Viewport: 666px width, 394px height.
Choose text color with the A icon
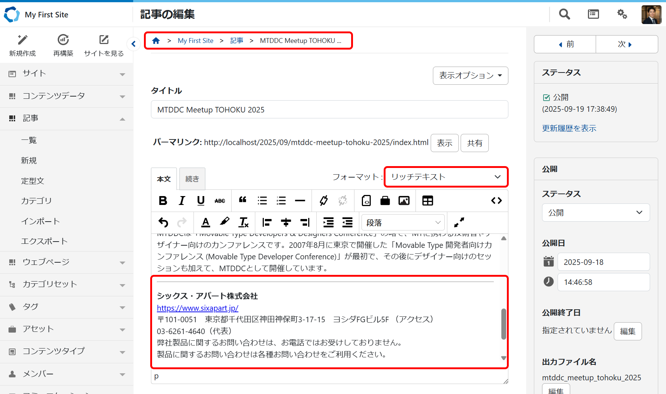point(206,222)
